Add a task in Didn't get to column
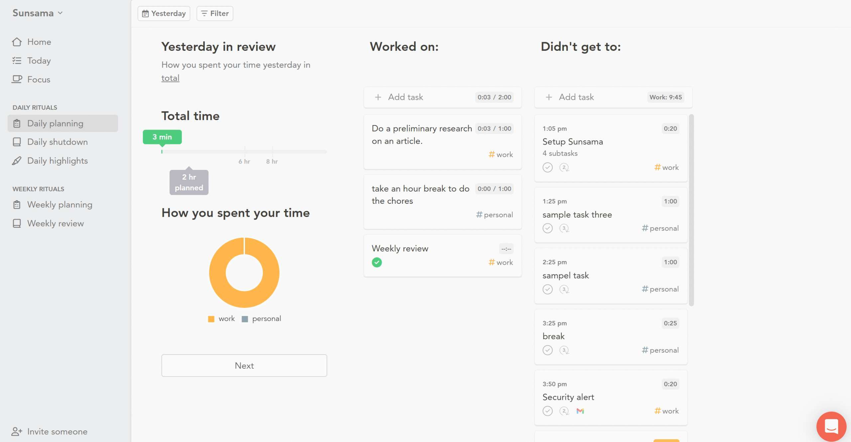This screenshot has height=442, width=851. [x=576, y=97]
